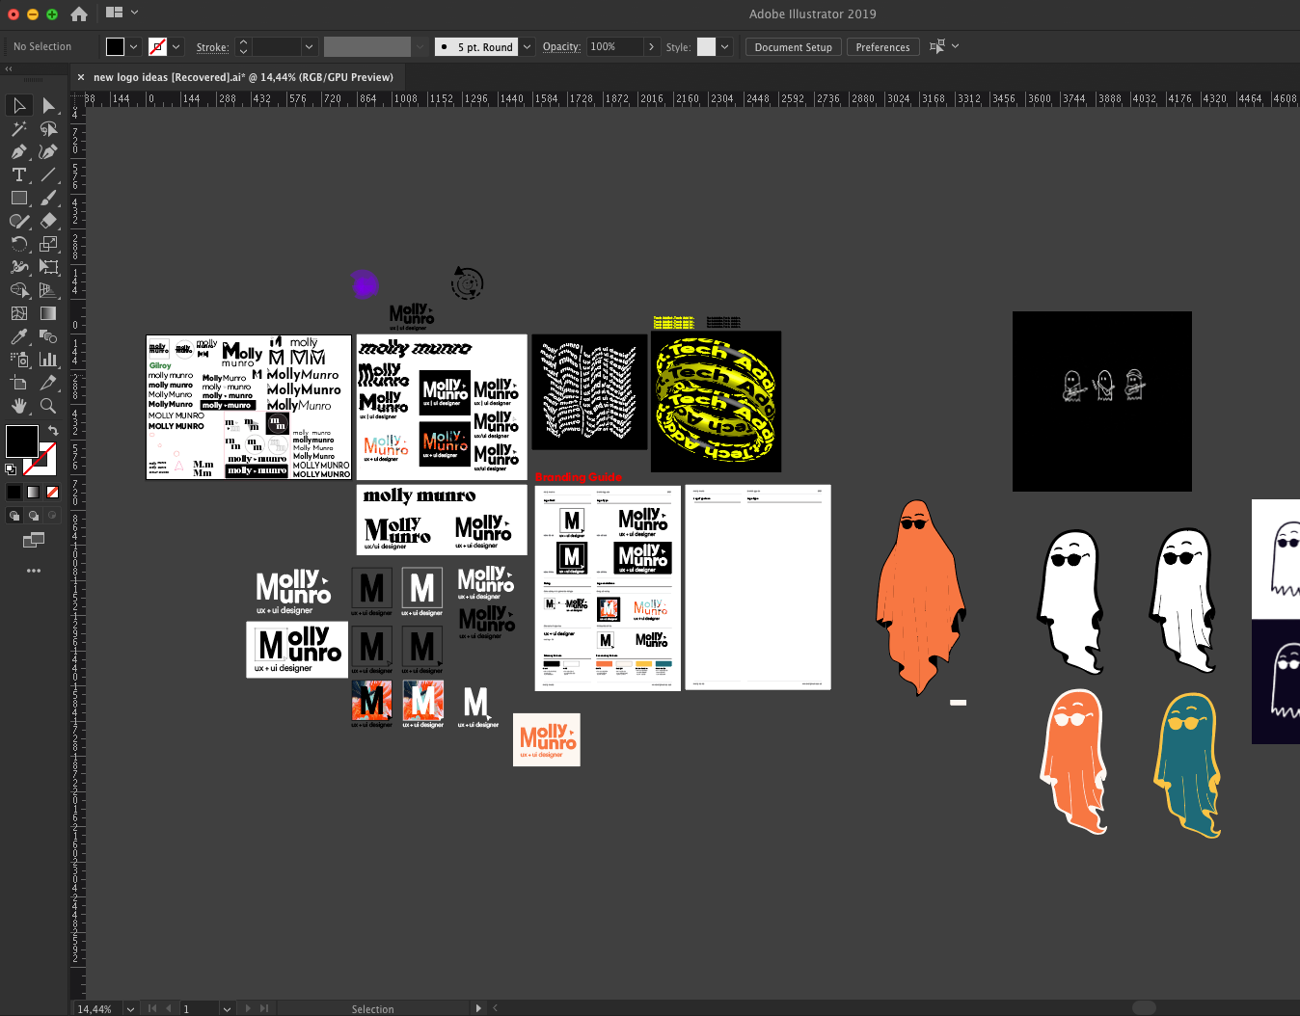Image resolution: width=1300 pixels, height=1016 pixels.
Task: Select the Blend tool
Action: pyautogui.click(x=48, y=336)
